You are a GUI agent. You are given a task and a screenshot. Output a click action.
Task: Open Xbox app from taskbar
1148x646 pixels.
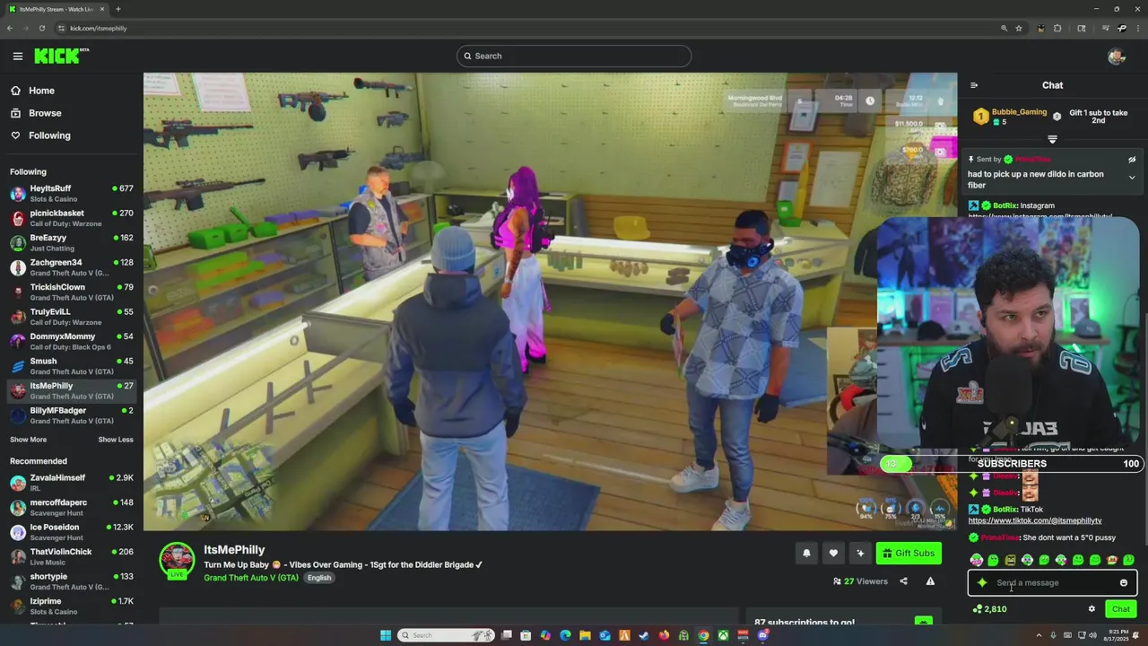723,635
